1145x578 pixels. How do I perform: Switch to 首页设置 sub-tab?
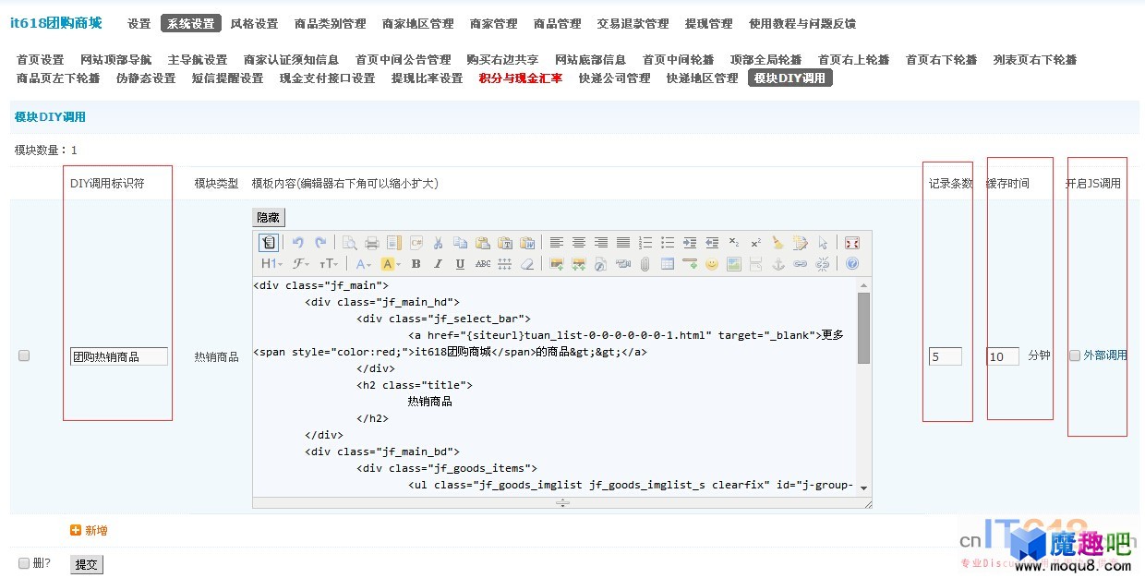[x=41, y=60]
